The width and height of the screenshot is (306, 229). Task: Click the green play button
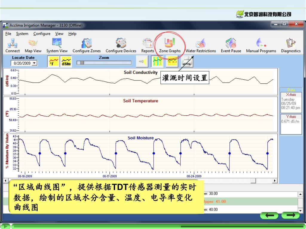click(x=5, y=226)
